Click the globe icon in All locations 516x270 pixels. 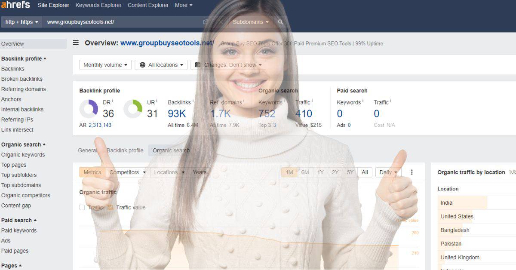142,65
